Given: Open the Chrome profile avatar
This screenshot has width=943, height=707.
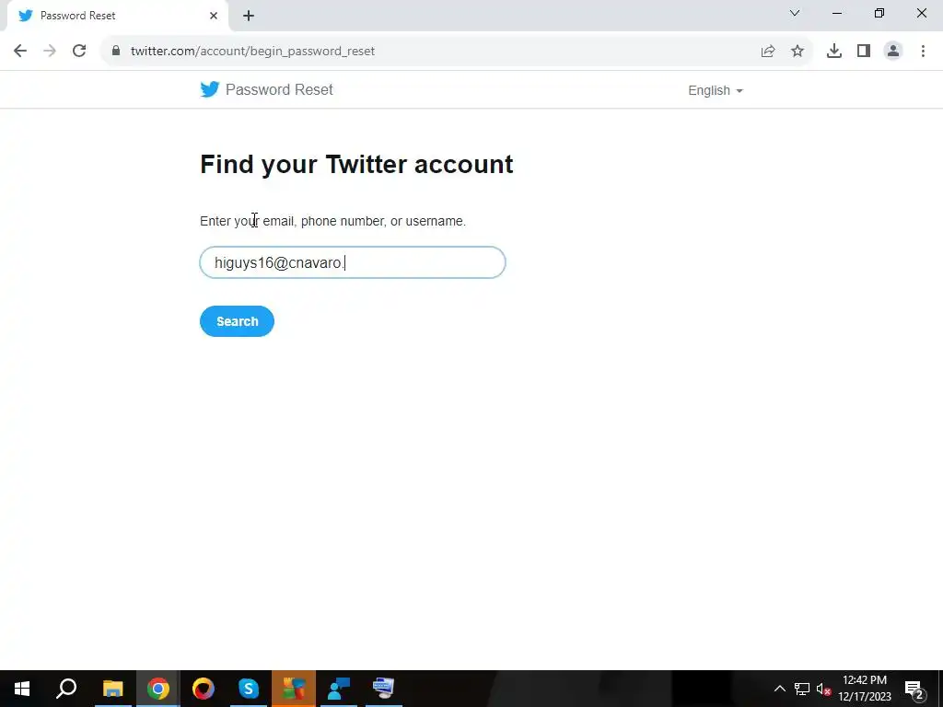Looking at the screenshot, I should [x=893, y=52].
